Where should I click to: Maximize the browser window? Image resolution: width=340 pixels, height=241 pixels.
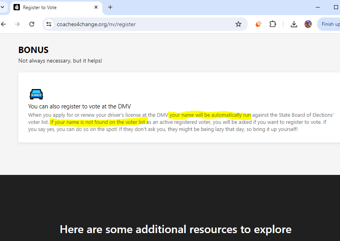(x=336, y=7)
